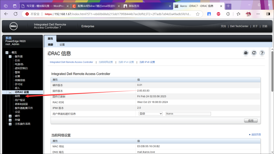Open 警报 in the tree
This screenshot has width=274, height=154.
pos(17,72)
